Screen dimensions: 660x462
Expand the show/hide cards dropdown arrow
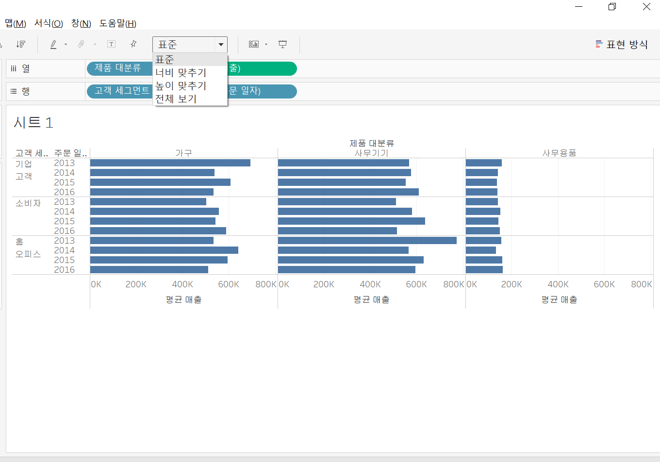(266, 45)
